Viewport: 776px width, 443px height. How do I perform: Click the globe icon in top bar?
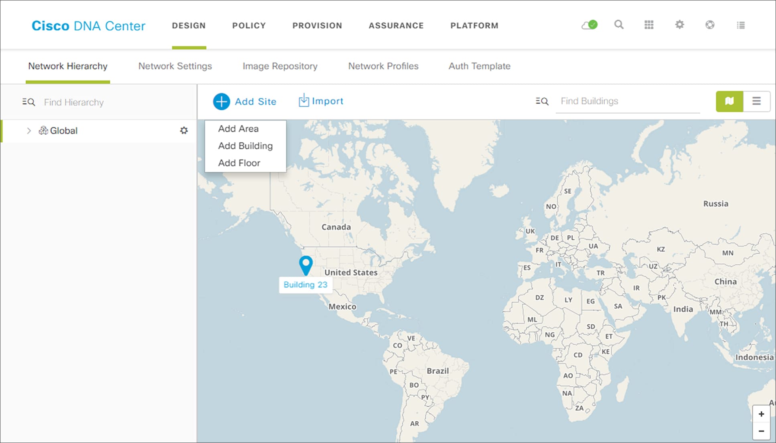[x=710, y=25]
